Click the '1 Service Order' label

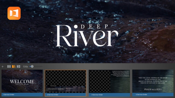click(9, 94)
